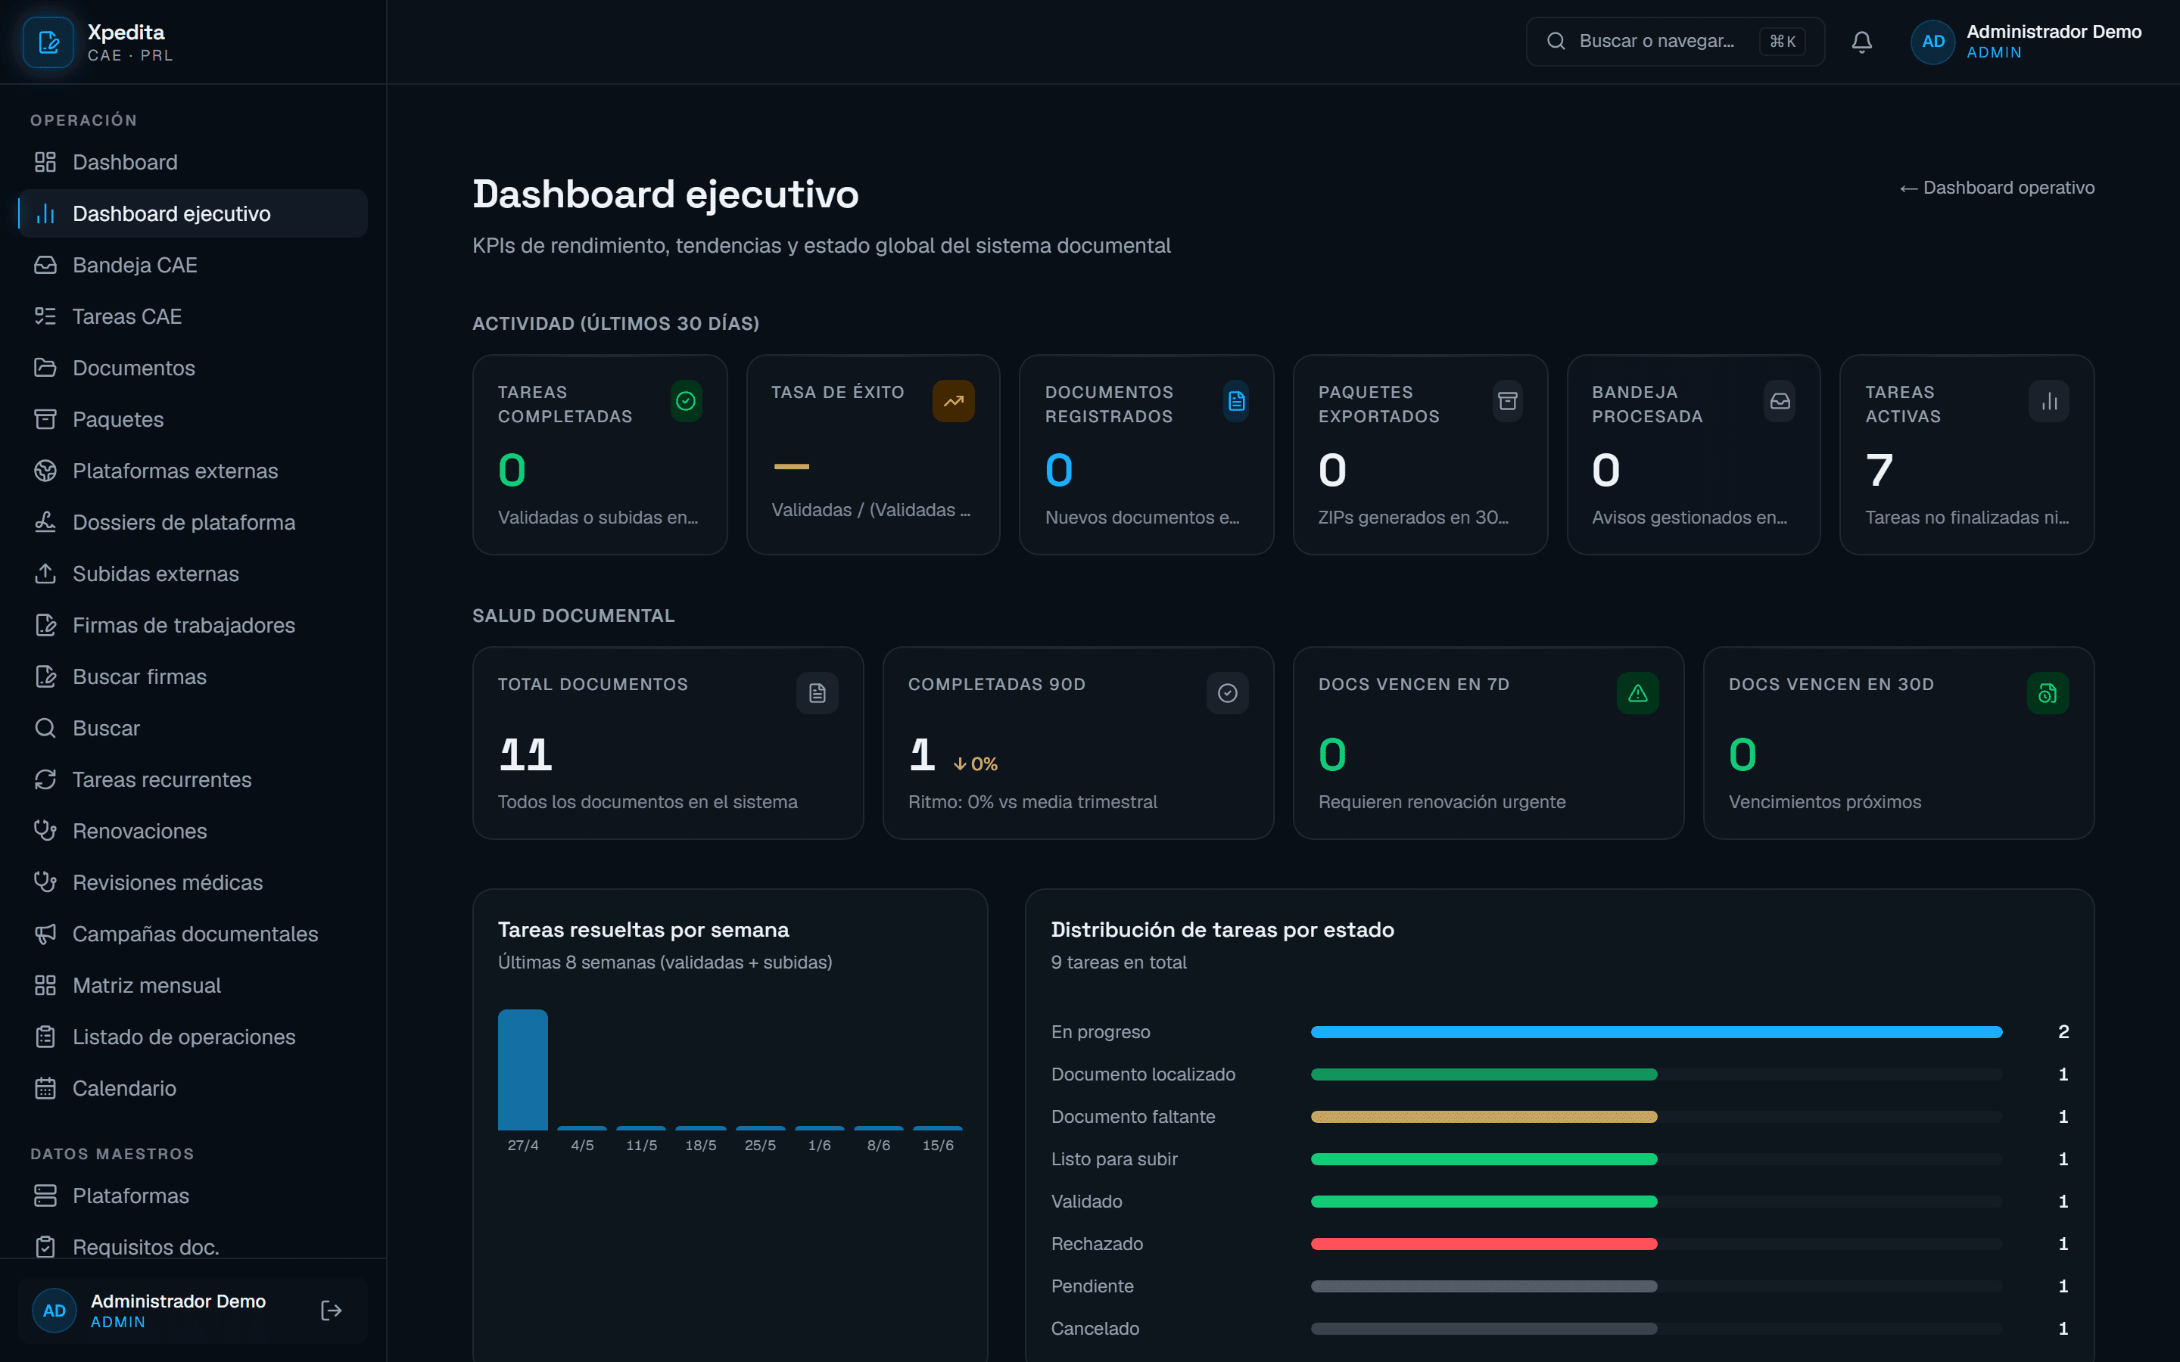Go to Documentos section
The width and height of the screenshot is (2180, 1362).
[x=193, y=368]
